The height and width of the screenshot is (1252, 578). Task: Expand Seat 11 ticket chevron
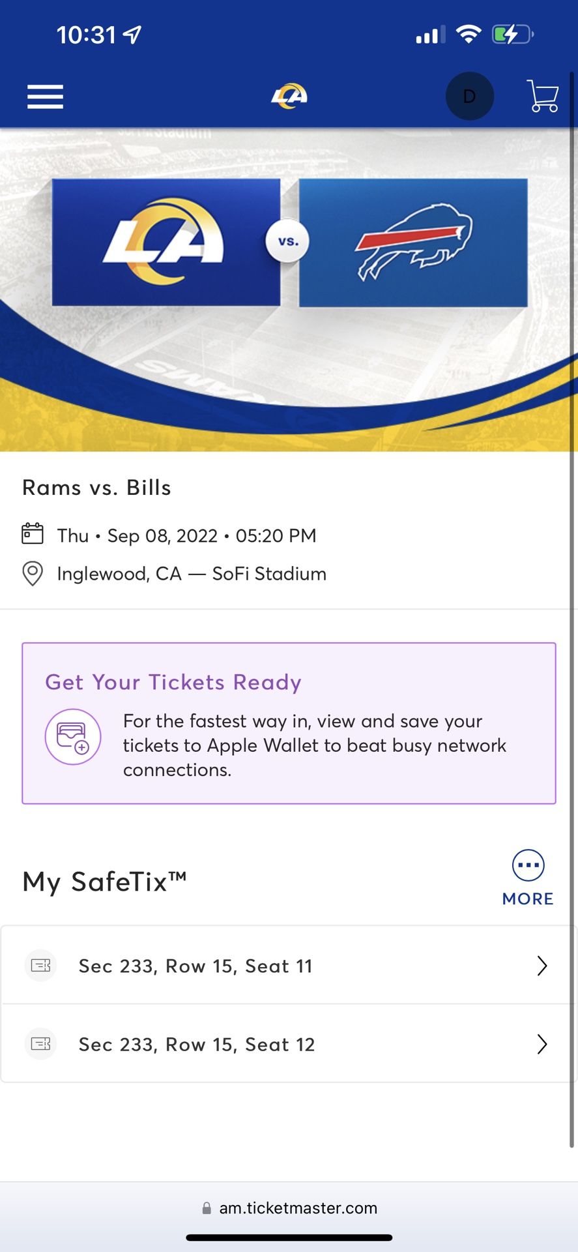pyautogui.click(x=542, y=965)
